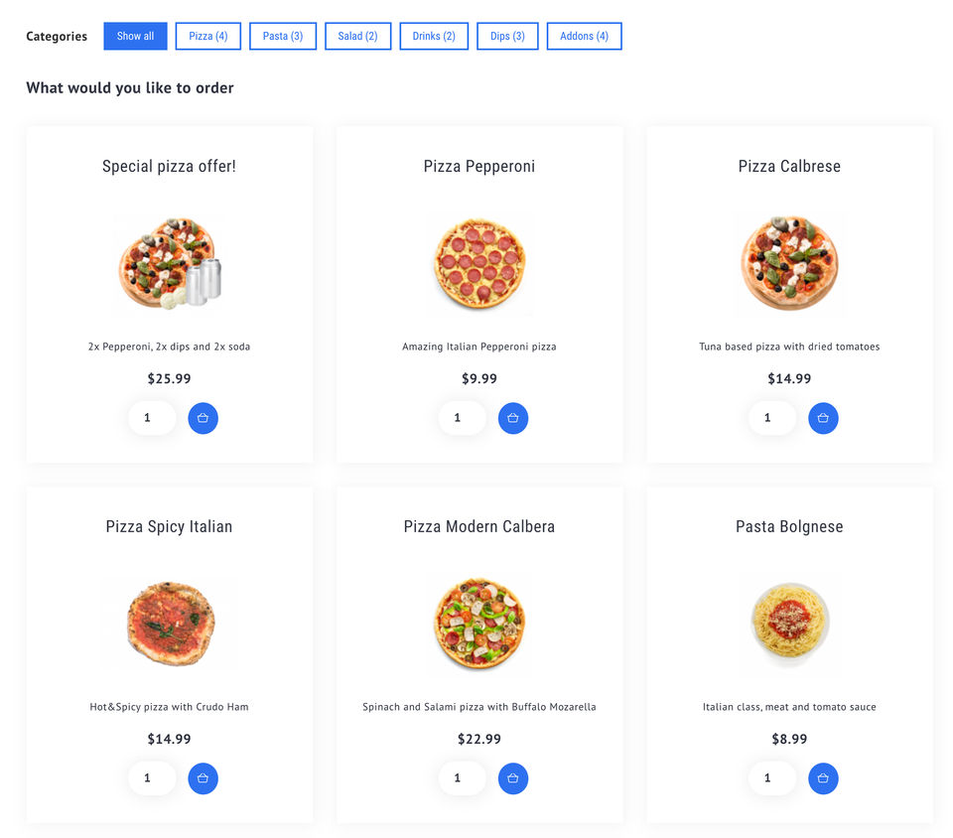Click the Pizza Pepperoni product image
This screenshot has height=838, width=953.
[479, 264]
